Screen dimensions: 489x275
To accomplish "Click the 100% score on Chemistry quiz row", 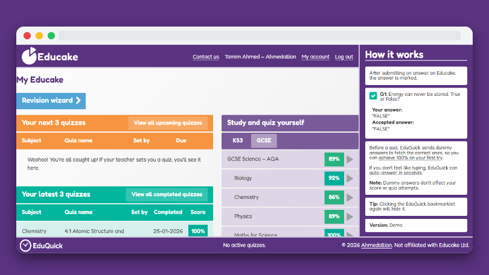I will pos(198,231).
